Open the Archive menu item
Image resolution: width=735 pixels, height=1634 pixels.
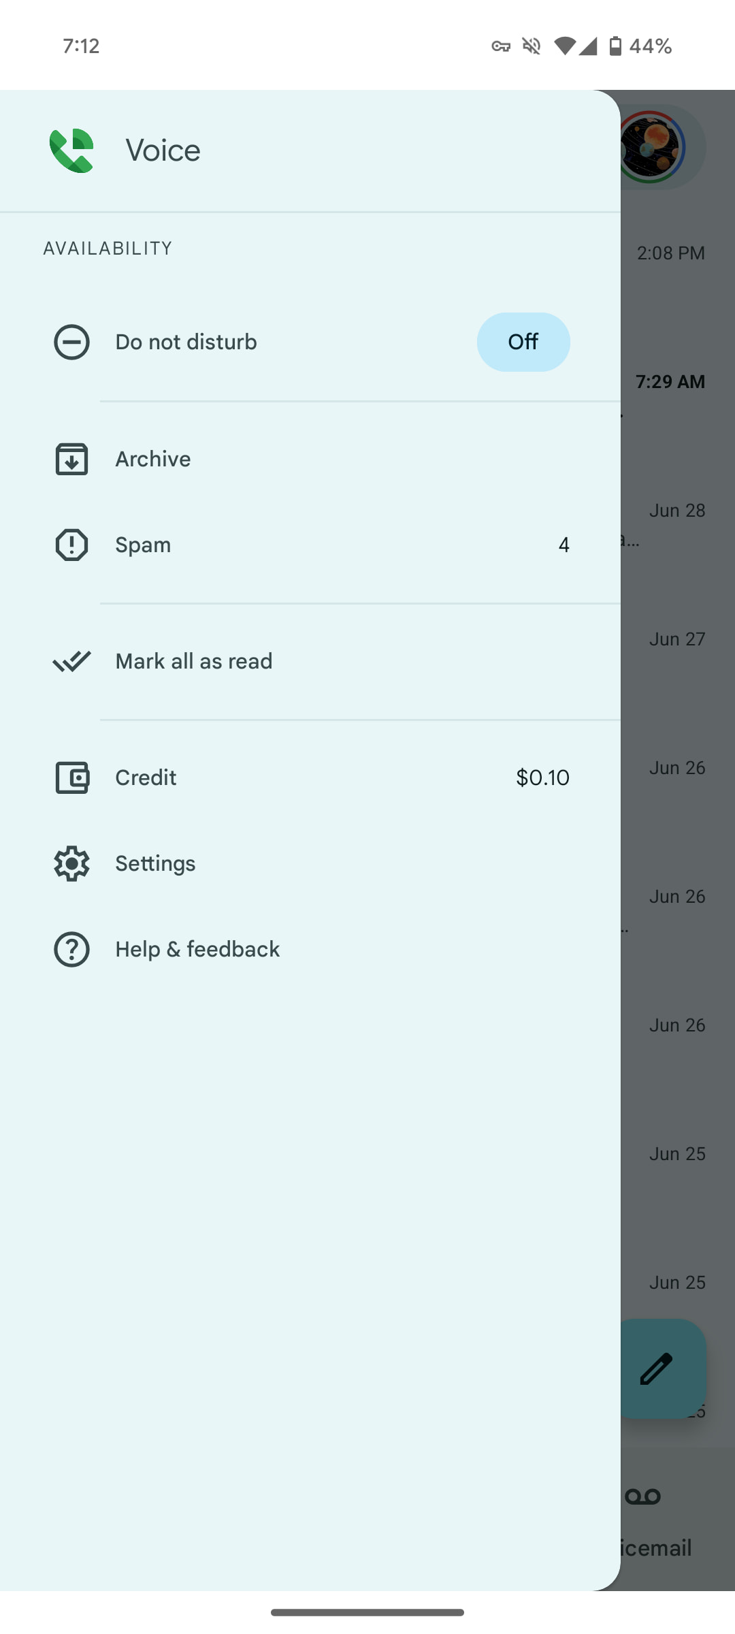pyautogui.click(x=310, y=459)
